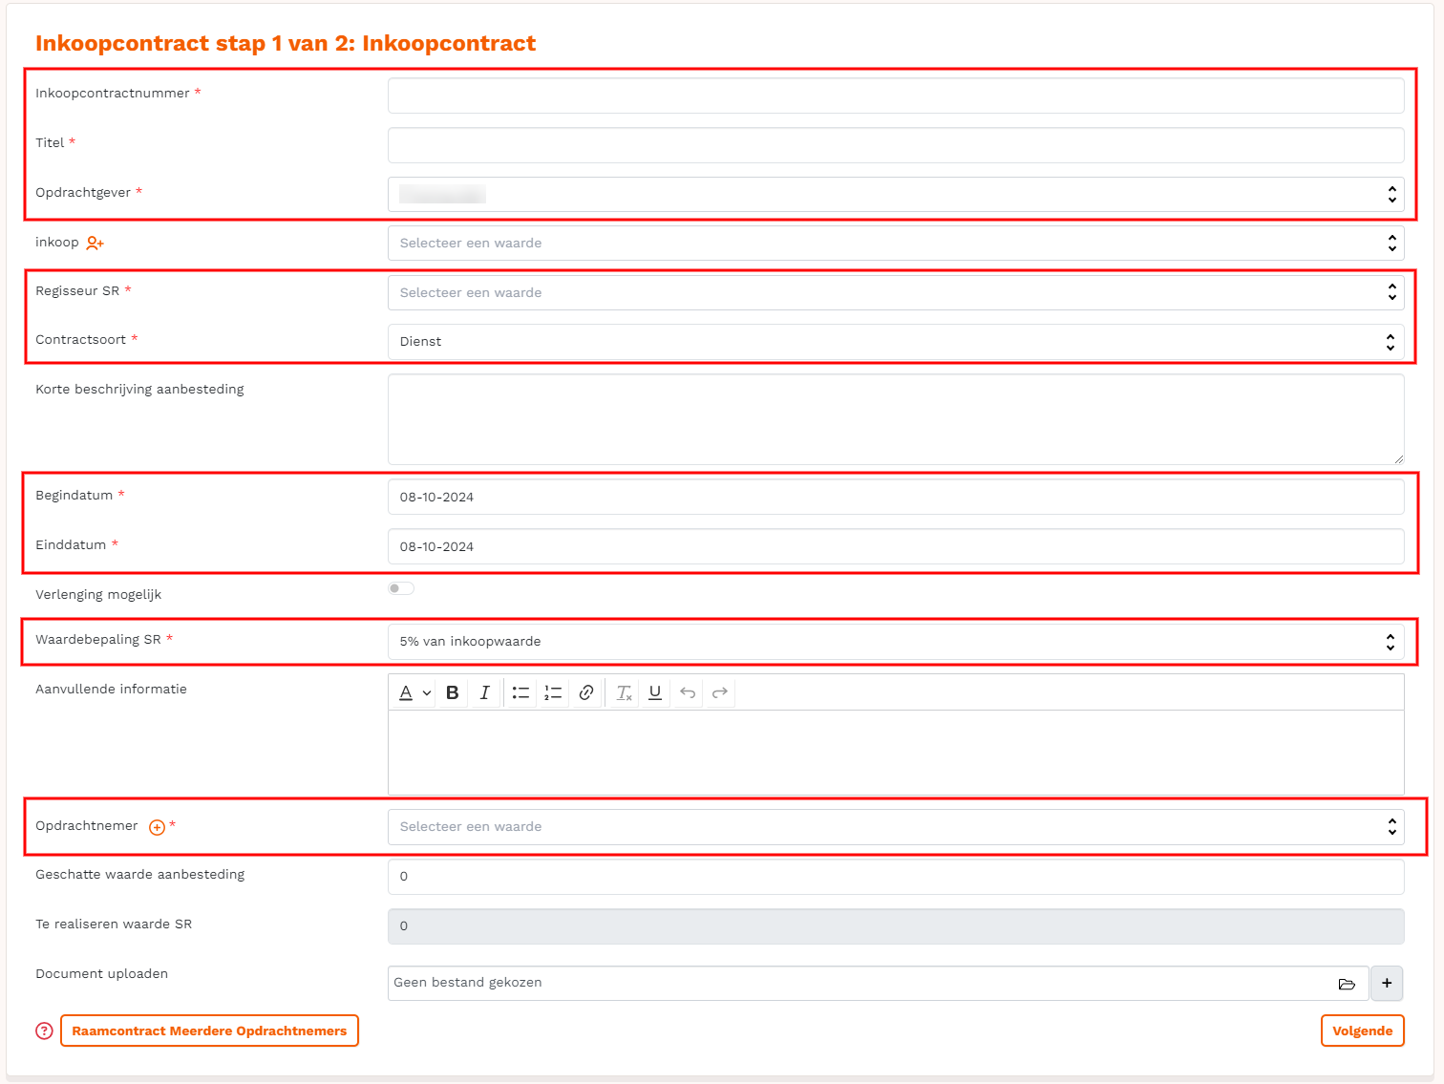
Task: Click the Verlenging mogelijk label
Action: click(x=98, y=594)
